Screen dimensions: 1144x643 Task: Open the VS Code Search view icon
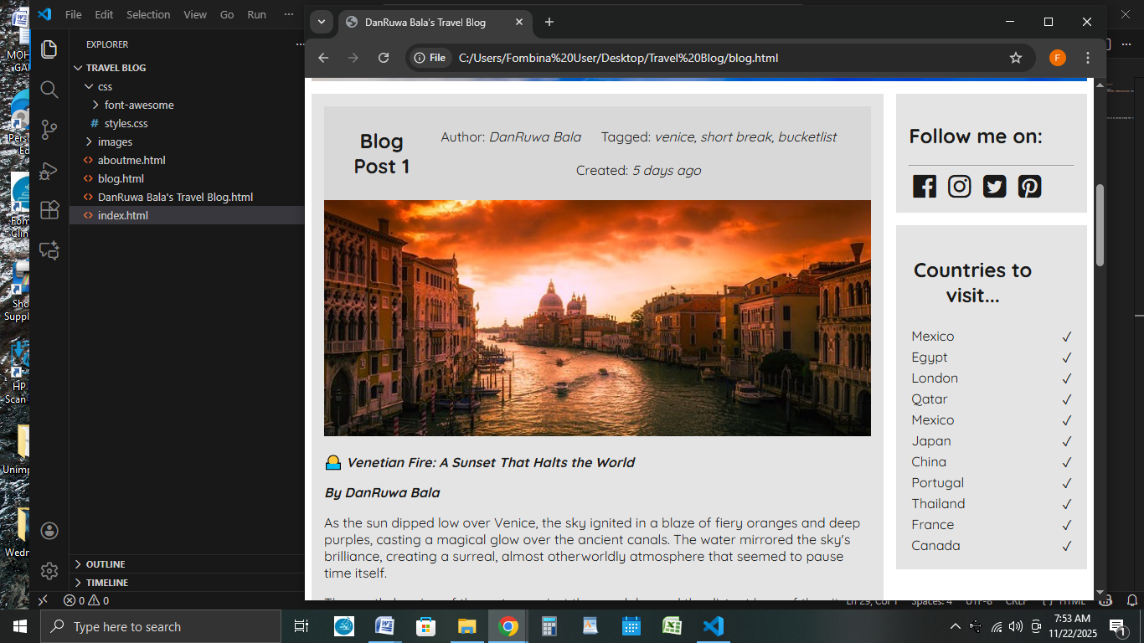[x=49, y=90]
